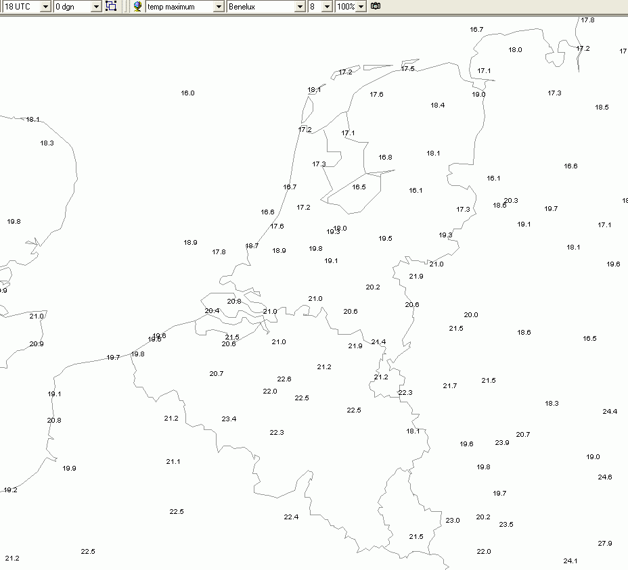Click the zoom-to-rectangle selection icon
The height and width of the screenshot is (570, 628).
(111, 6)
